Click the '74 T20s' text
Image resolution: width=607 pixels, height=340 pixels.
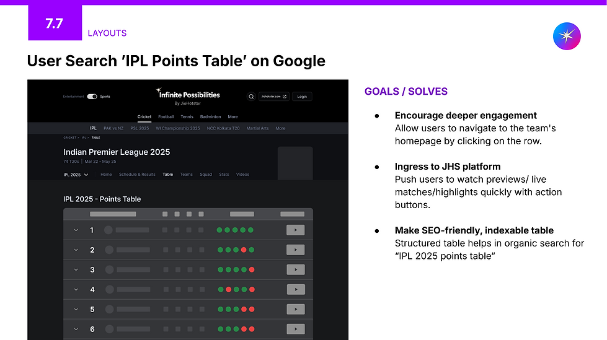[x=71, y=162]
